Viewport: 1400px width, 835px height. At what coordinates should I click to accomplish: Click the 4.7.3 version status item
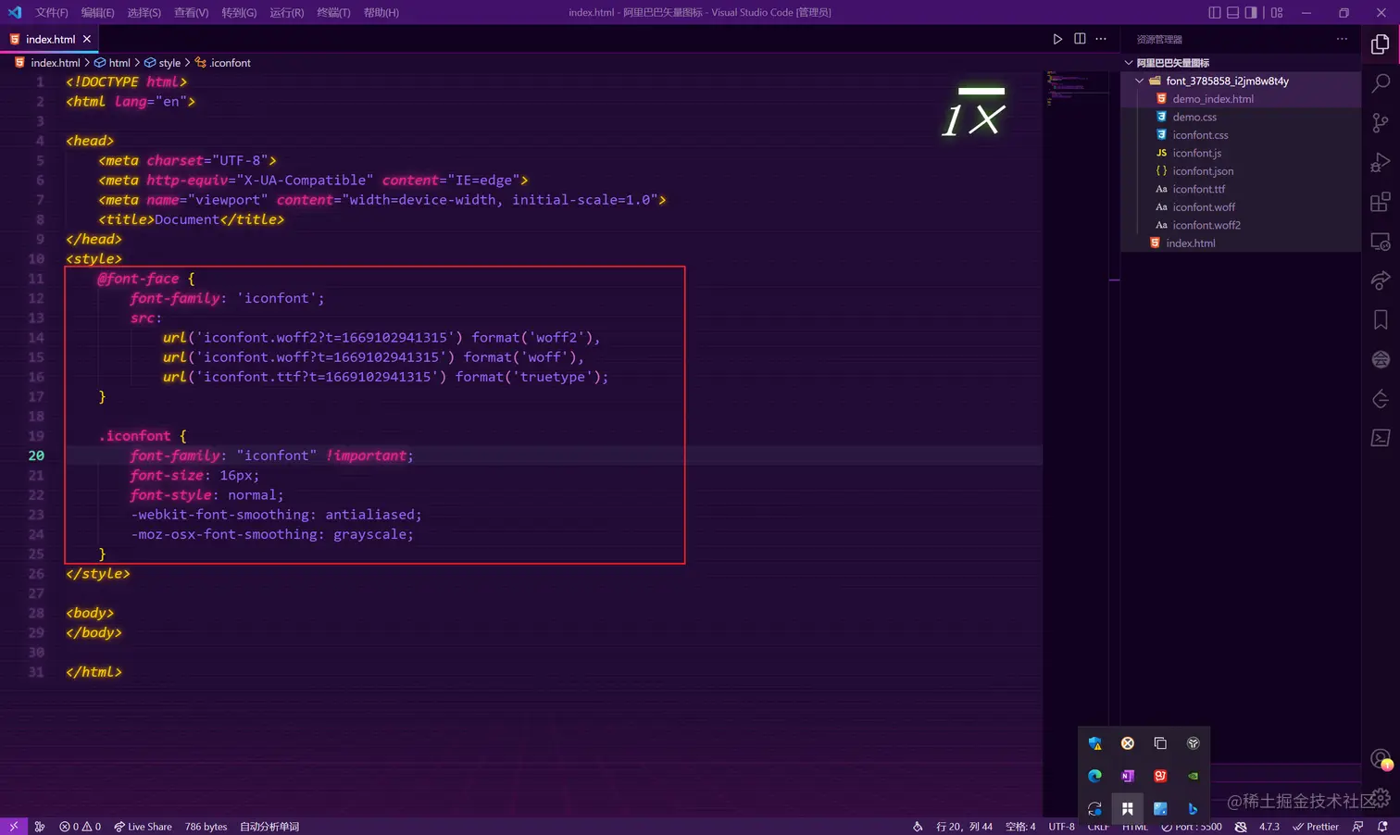[x=1269, y=827]
